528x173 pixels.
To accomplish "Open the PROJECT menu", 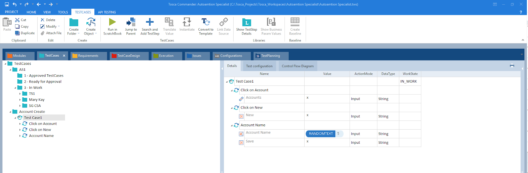I will pyautogui.click(x=12, y=12).
